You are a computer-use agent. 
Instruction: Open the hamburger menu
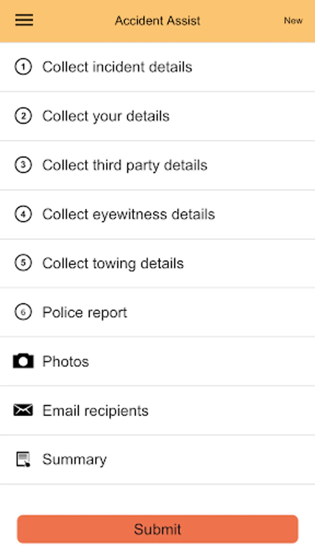point(24,20)
